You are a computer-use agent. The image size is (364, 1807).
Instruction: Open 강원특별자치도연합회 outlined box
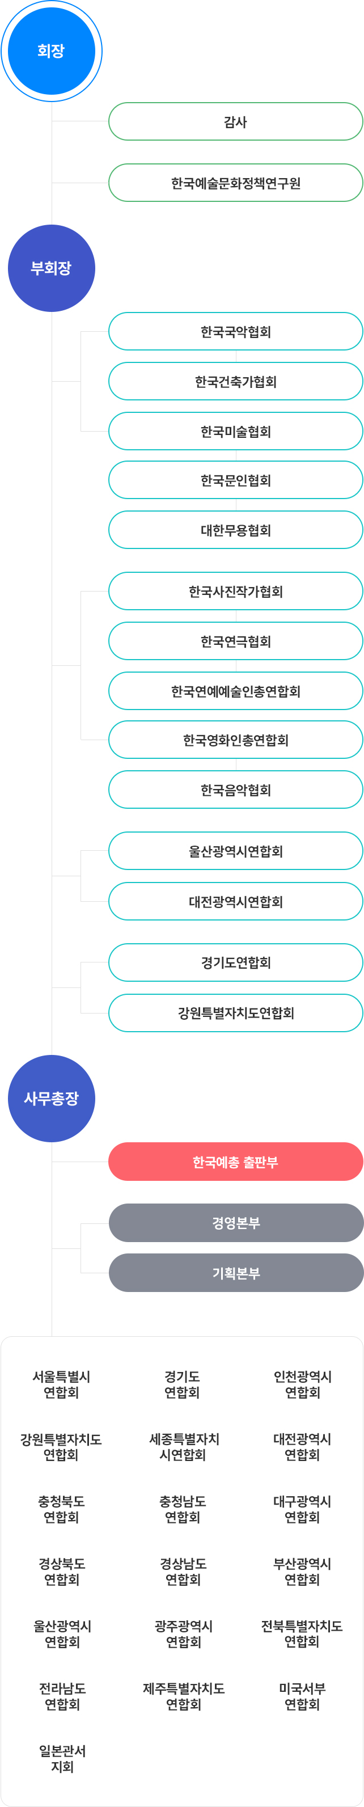[x=236, y=1012]
